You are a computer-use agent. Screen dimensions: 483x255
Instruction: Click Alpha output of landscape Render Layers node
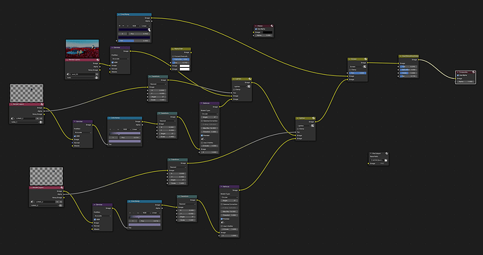click(100, 67)
